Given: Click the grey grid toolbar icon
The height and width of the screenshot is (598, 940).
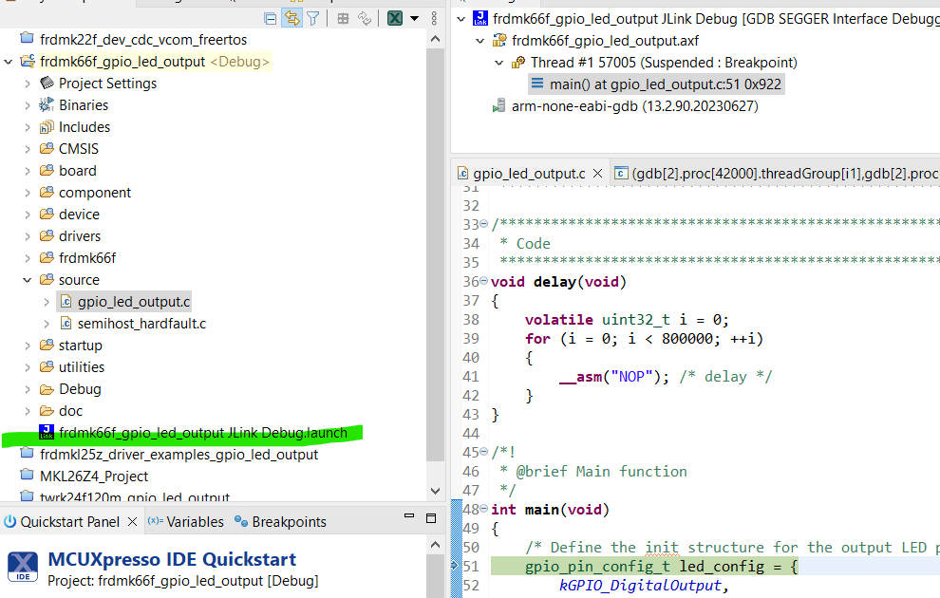Looking at the screenshot, I should pyautogui.click(x=343, y=19).
